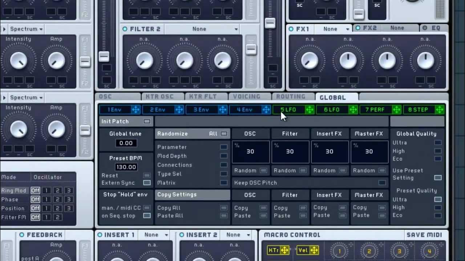Click the Global tune value field
465x261 pixels.
pos(126,143)
